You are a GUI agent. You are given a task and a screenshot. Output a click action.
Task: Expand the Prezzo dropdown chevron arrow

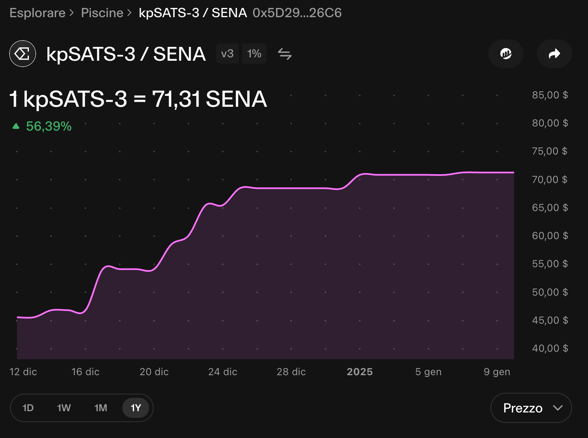point(558,408)
